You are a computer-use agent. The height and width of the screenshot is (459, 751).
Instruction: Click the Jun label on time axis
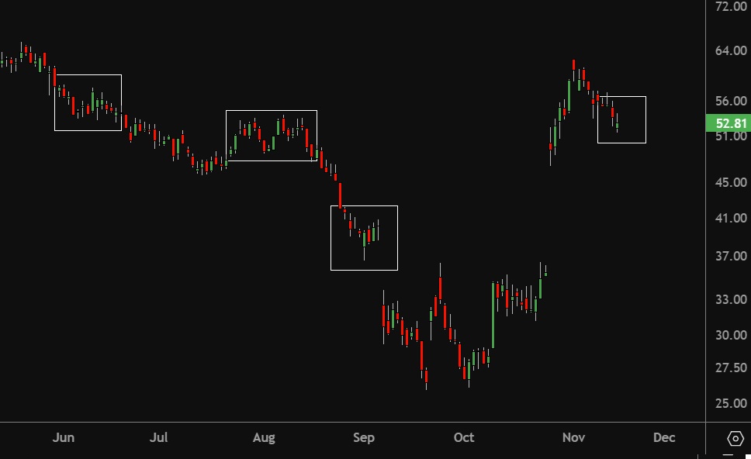tap(64, 438)
